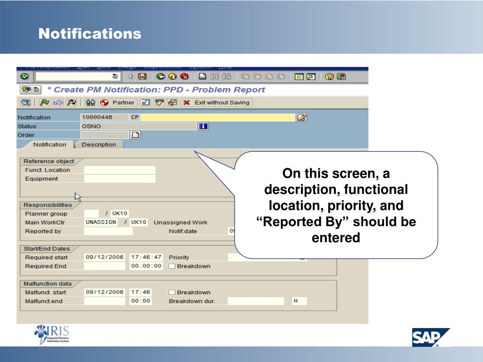483x362 pixels.
Task: Click the greyed Find binoculars icon after Print
Action: coord(215,76)
